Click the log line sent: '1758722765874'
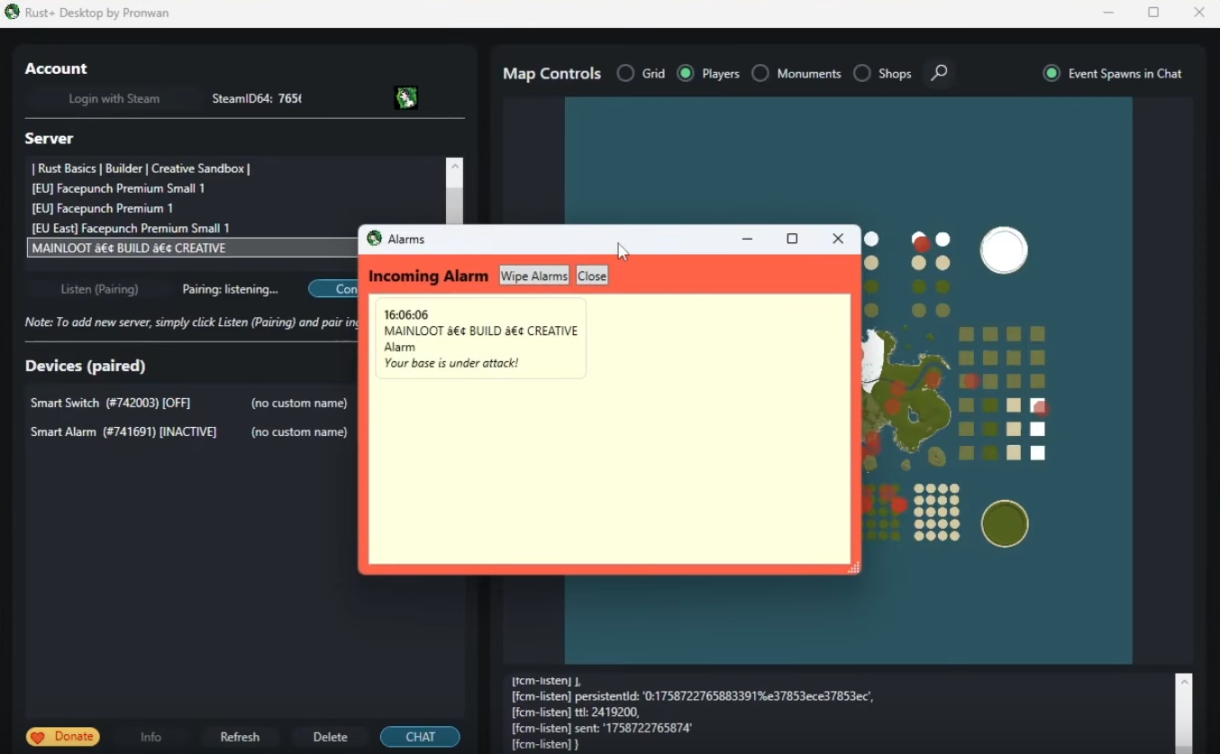The height and width of the screenshot is (754, 1220). 601,728
